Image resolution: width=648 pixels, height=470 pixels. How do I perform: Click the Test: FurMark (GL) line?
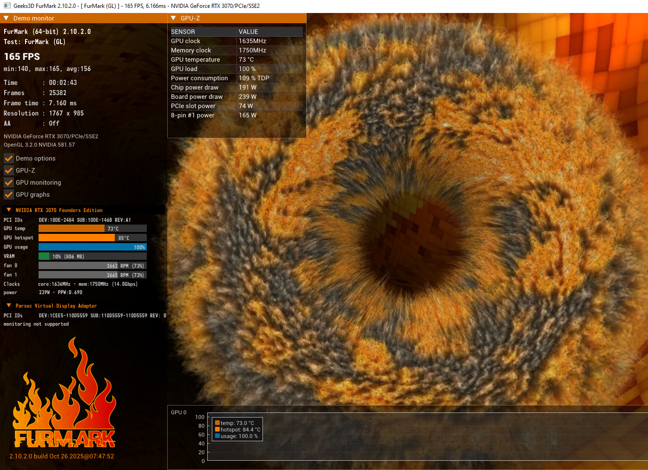click(x=35, y=42)
